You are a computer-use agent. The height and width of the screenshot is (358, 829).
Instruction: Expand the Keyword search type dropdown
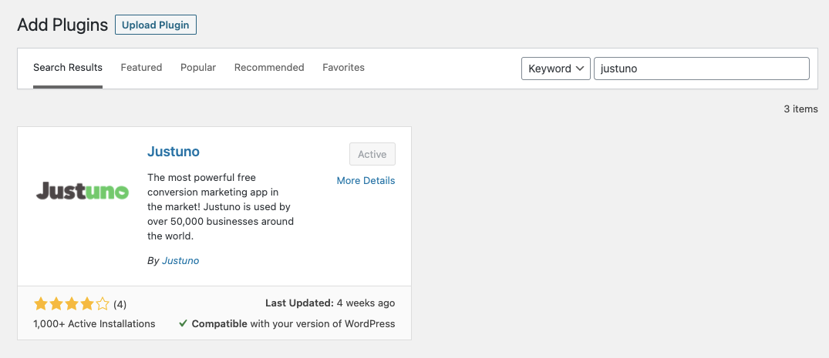click(x=556, y=69)
